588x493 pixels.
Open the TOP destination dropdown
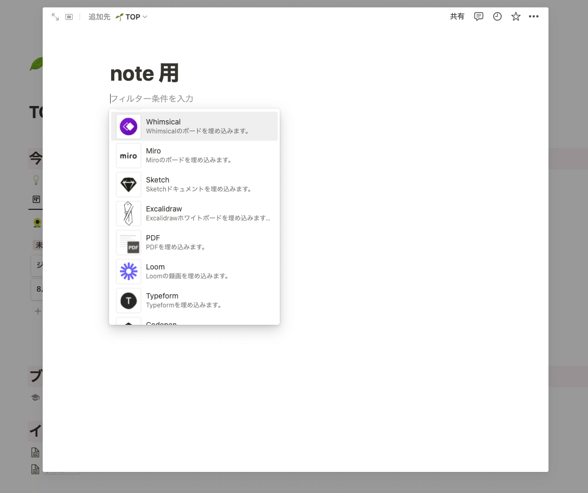[132, 17]
